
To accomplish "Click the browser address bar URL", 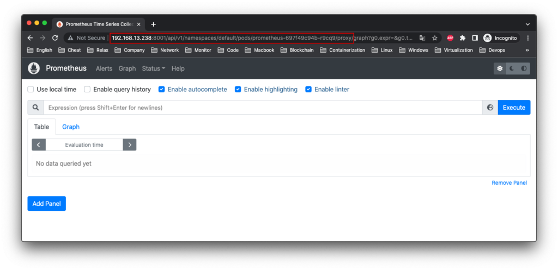I will coord(262,38).
